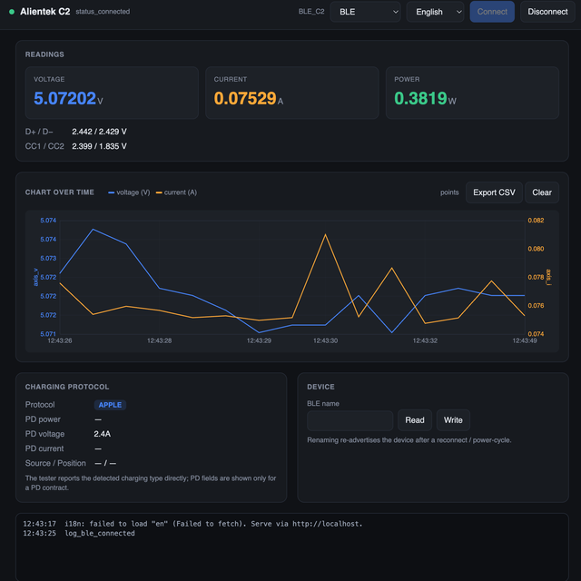Image resolution: width=581 pixels, height=581 pixels.
Task: Click the status_connected label
Action: click(103, 12)
